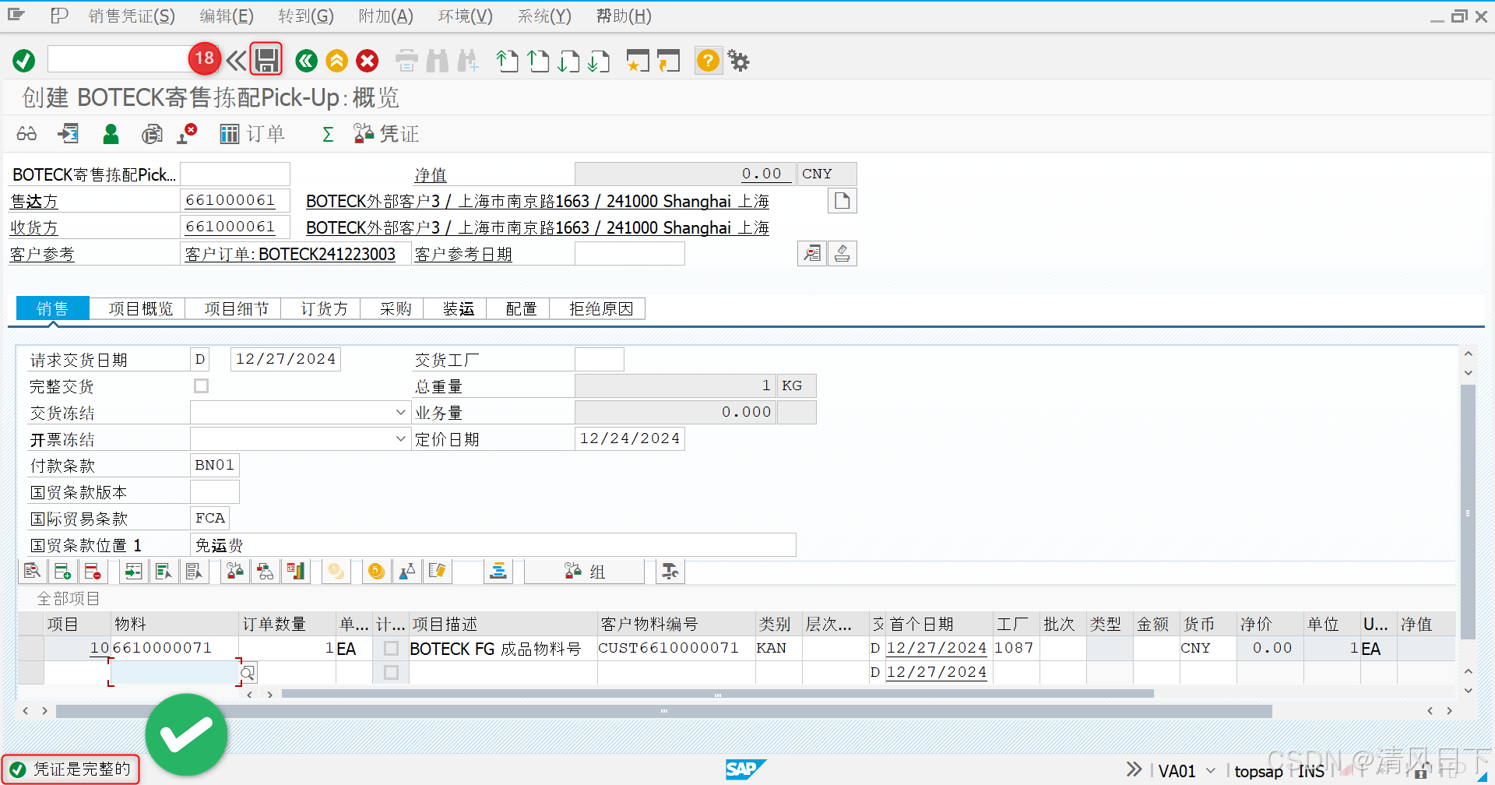Click the Create Shortcut icon

point(668,61)
